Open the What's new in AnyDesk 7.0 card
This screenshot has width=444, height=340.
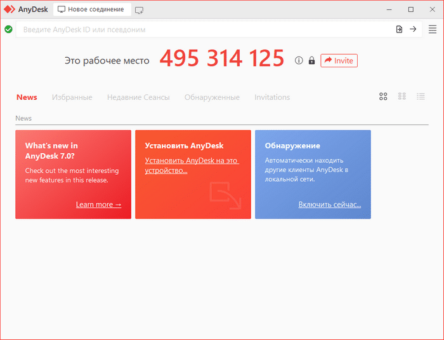(73, 174)
